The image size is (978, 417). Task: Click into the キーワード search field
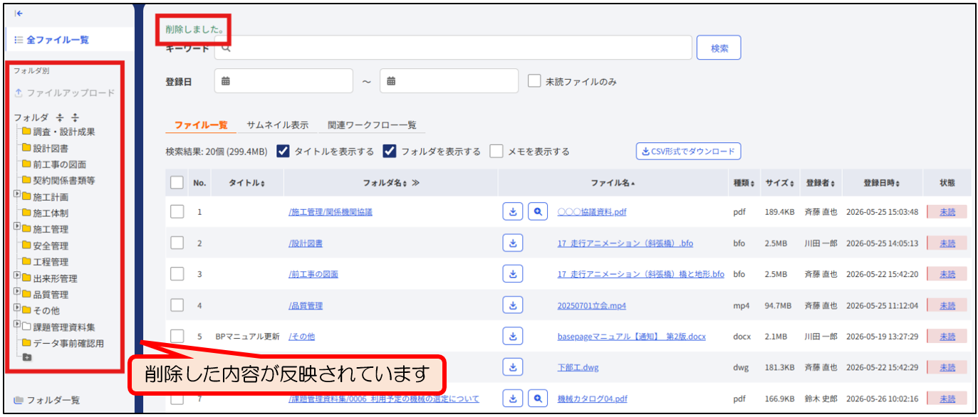453,48
